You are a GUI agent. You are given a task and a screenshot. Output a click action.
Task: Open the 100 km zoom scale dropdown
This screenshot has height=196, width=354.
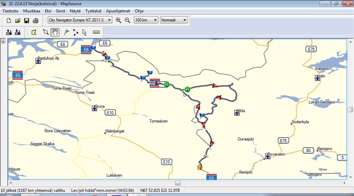(146, 20)
